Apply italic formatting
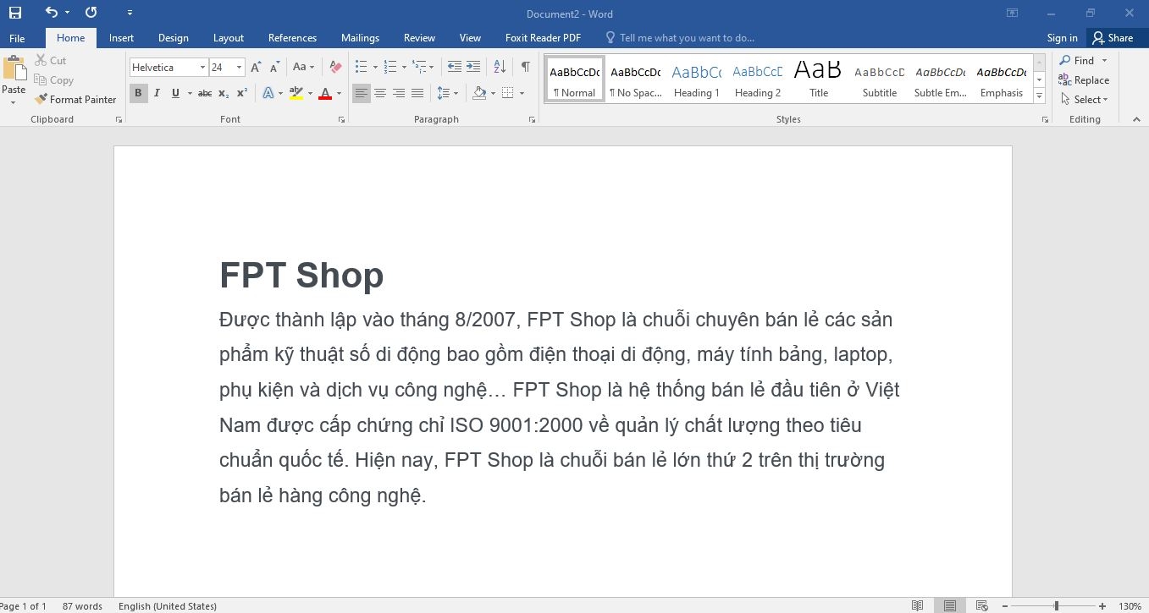1149x613 pixels. point(157,93)
